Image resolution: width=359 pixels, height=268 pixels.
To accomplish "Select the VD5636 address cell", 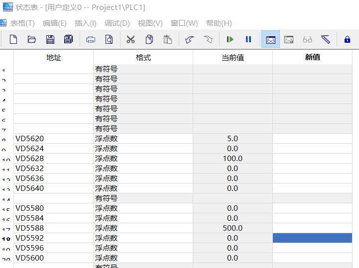I will [x=54, y=179].
